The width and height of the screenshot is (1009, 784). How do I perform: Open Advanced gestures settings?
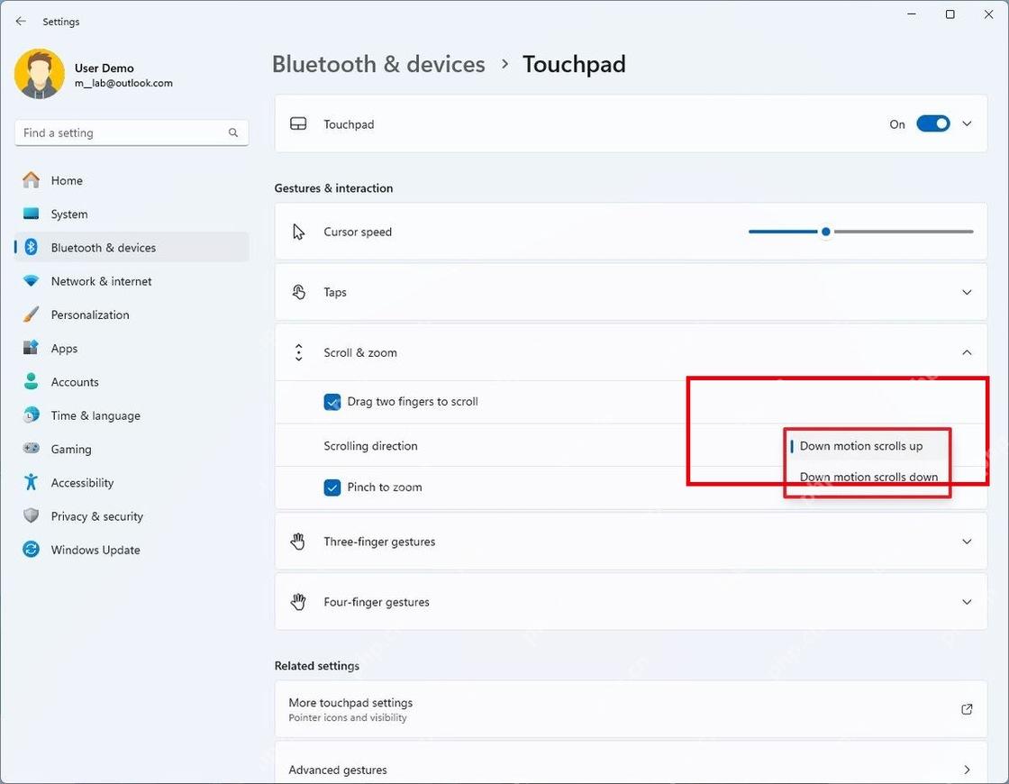pos(631,770)
